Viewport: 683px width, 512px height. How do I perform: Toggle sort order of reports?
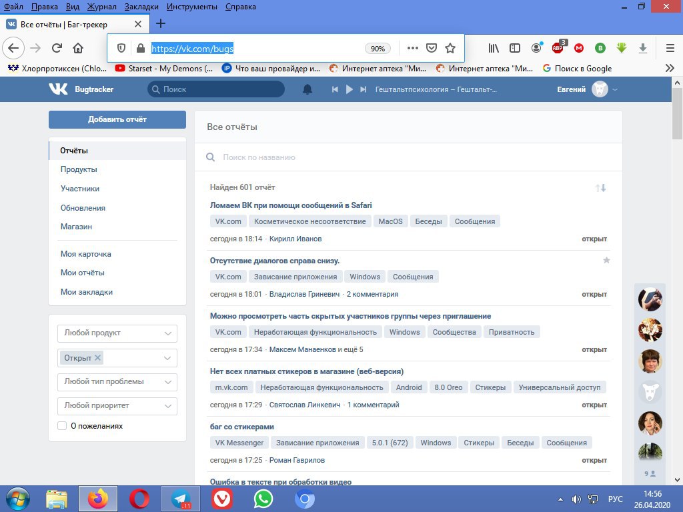click(x=601, y=188)
